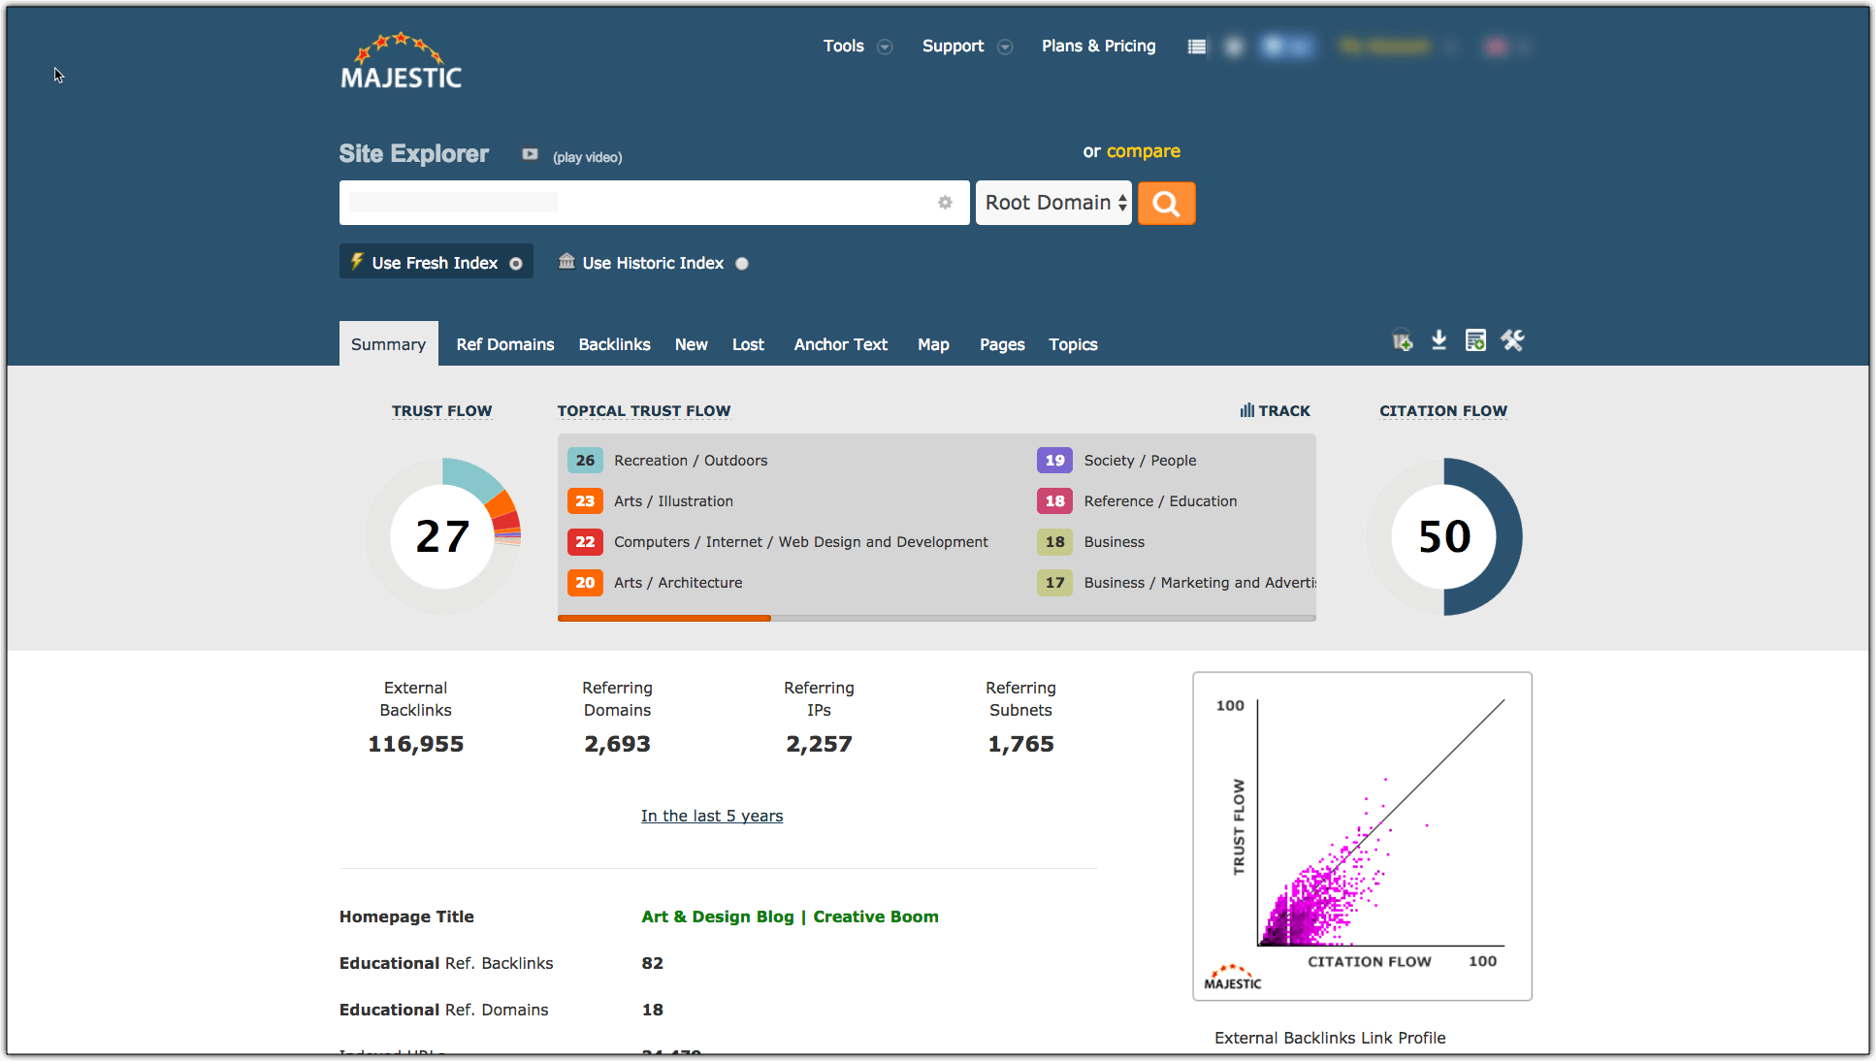Open Art & Design Blog Creative Boom link
Screen dimensions: 1876x1061
[x=791, y=916]
